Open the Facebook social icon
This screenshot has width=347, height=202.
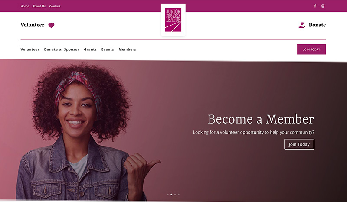pyautogui.click(x=315, y=6)
